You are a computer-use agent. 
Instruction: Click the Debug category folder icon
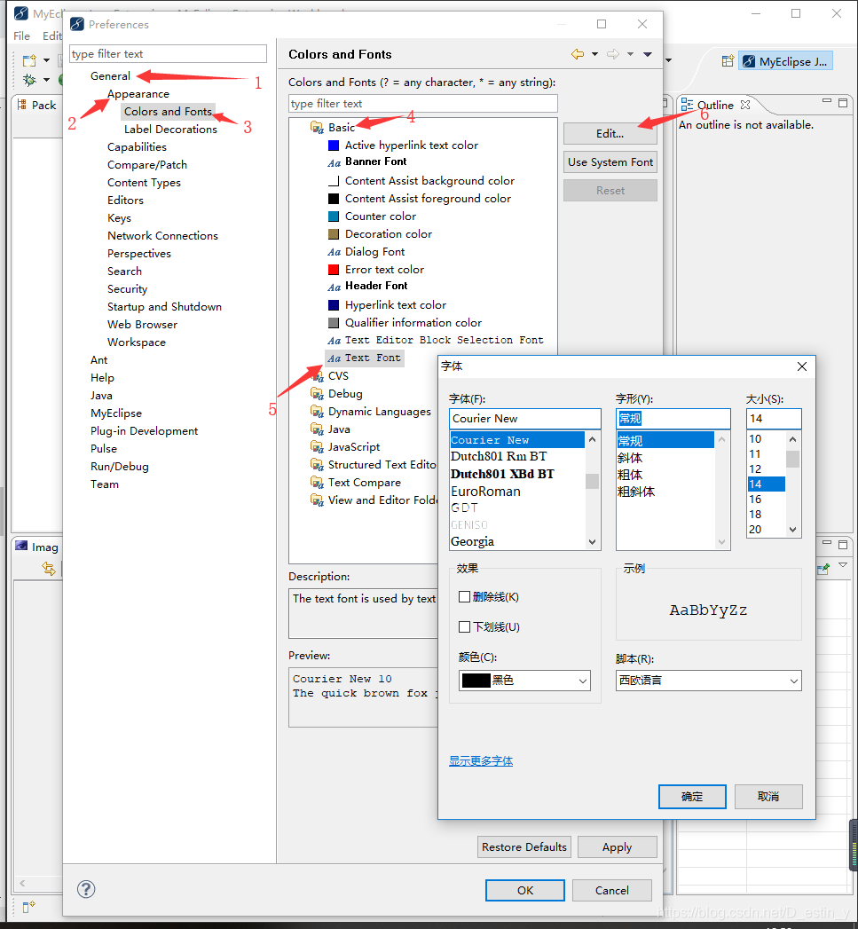[317, 394]
